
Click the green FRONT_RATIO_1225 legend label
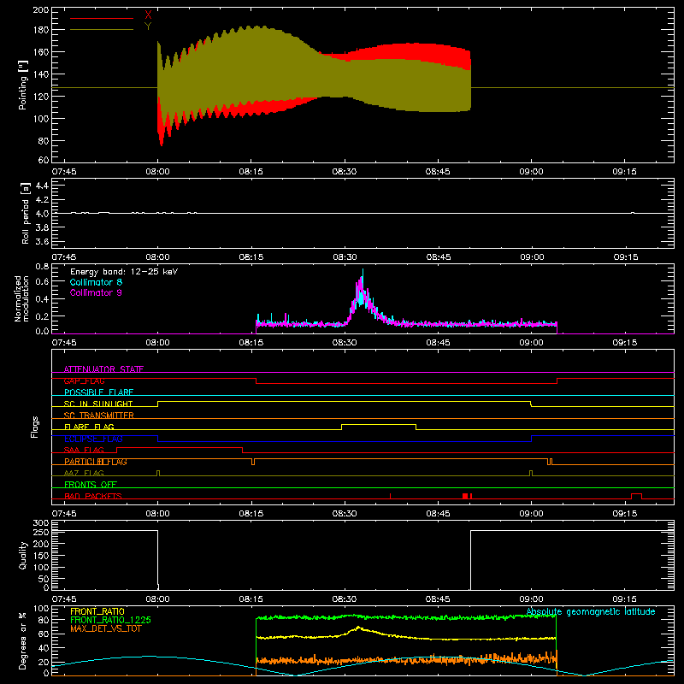tap(111, 620)
